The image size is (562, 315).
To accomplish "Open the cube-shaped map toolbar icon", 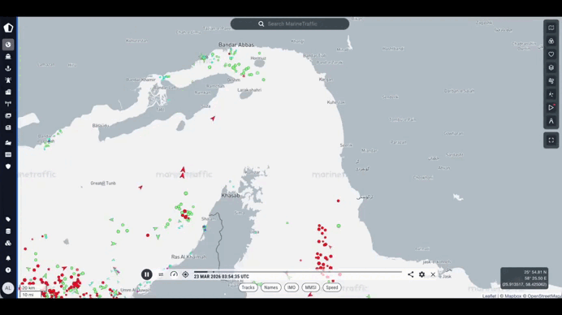I will 551,67.
